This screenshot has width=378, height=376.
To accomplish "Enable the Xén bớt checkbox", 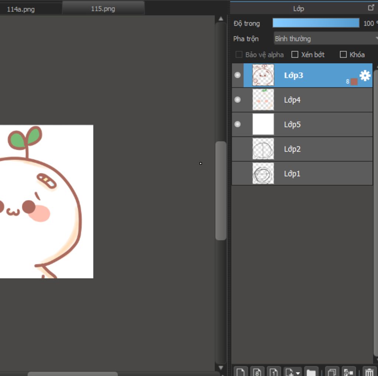I will point(295,54).
